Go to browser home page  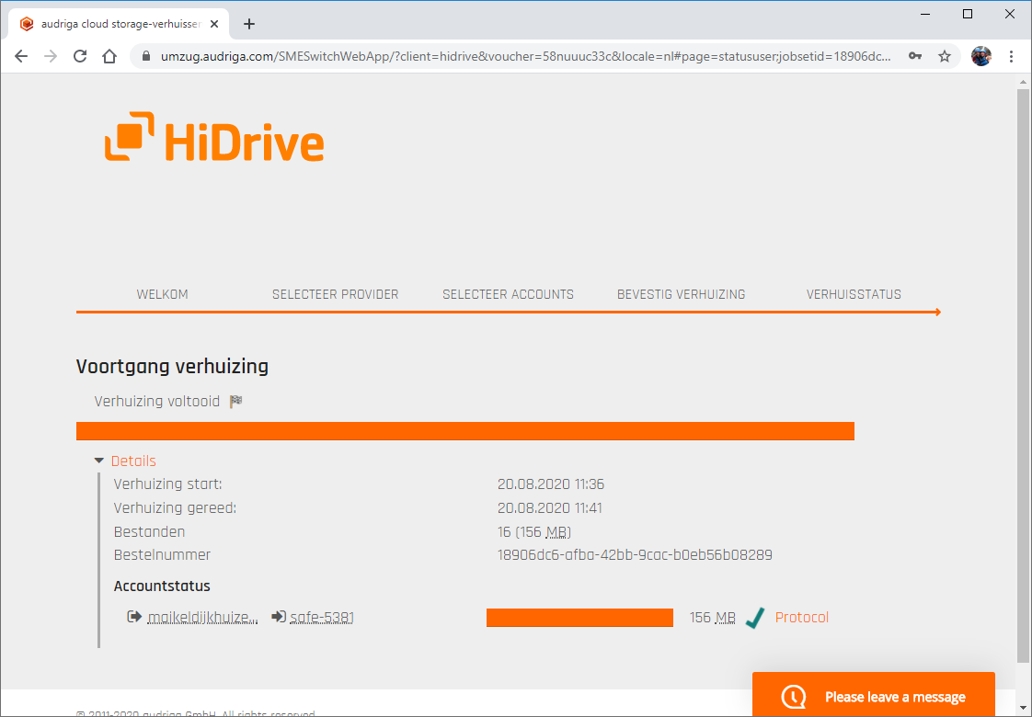tap(109, 56)
